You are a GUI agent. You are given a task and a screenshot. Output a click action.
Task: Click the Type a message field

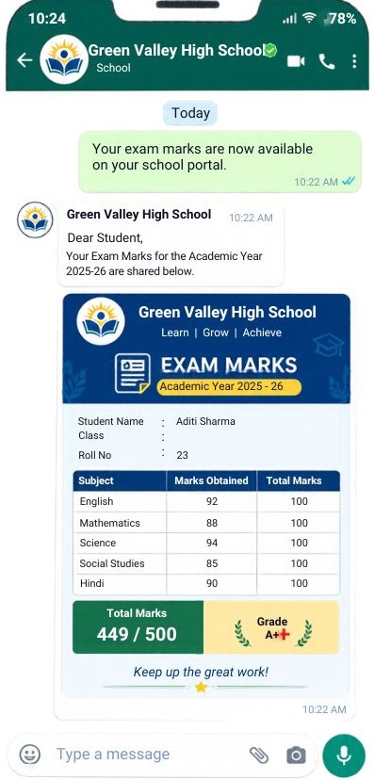click(149, 755)
